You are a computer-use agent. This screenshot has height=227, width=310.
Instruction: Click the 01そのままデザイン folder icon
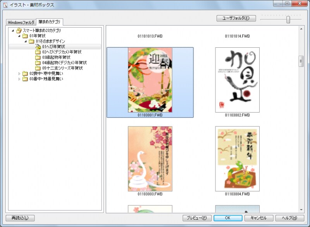(31, 41)
